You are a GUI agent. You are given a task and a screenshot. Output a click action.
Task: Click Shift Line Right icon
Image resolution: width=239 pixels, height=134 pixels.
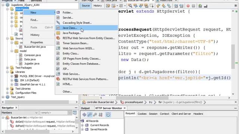[181, 6]
